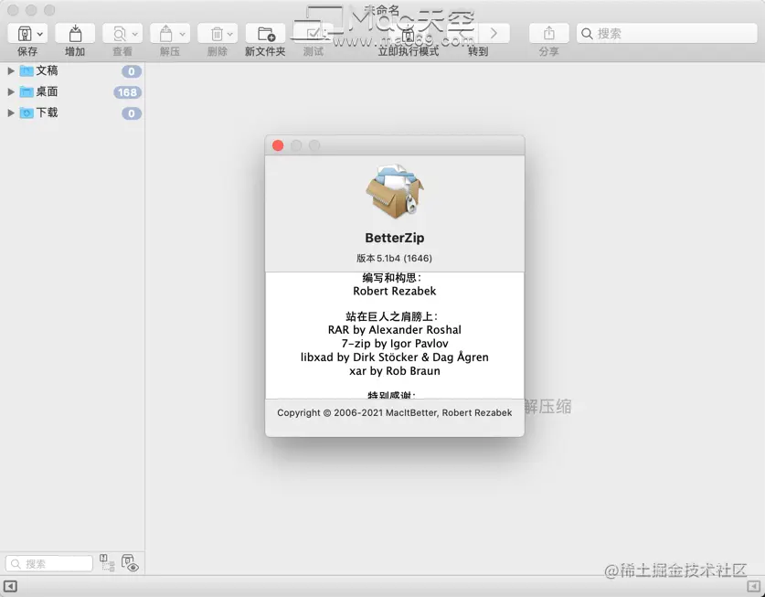Expand the 下载 folder disclosure triangle
Image resolution: width=765 pixels, height=597 pixels.
point(11,112)
